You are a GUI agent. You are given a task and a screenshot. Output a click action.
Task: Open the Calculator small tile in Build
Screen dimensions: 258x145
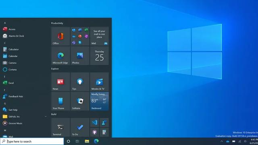(104, 132)
